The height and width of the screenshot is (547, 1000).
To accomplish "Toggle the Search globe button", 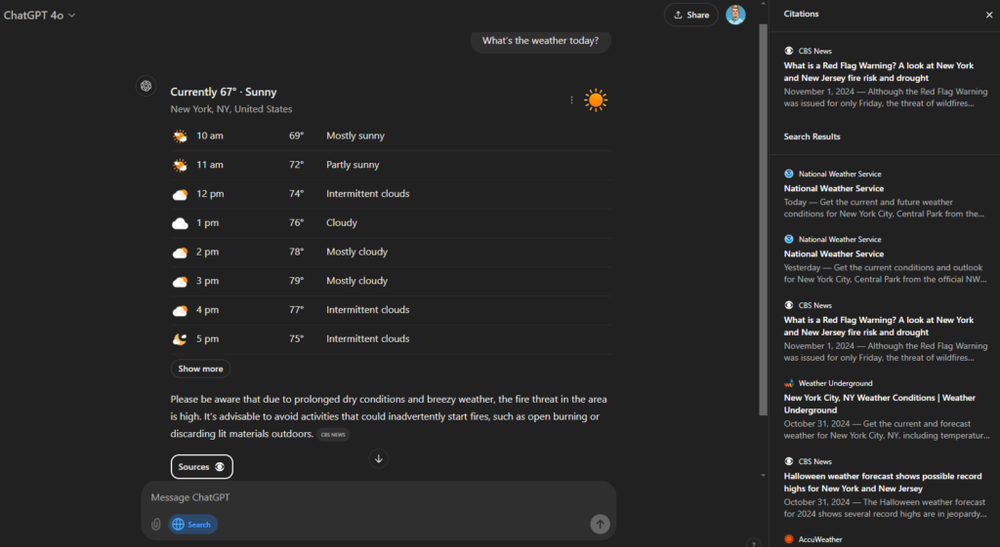I will click(x=192, y=525).
